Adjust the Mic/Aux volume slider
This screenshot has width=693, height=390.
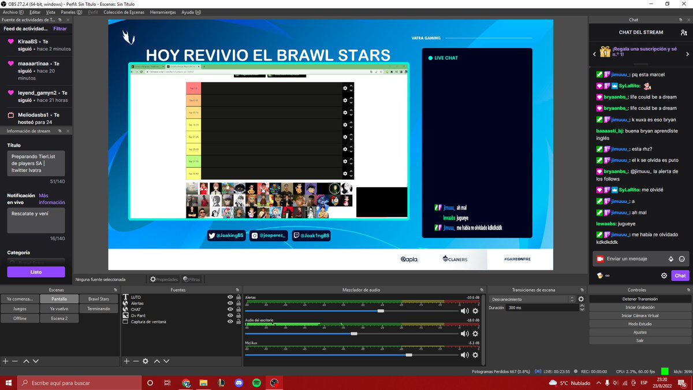click(x=409, y=355)
